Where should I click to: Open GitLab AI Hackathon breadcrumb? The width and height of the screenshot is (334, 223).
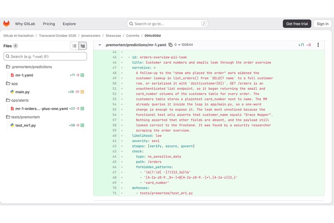[x=19, y=36]
